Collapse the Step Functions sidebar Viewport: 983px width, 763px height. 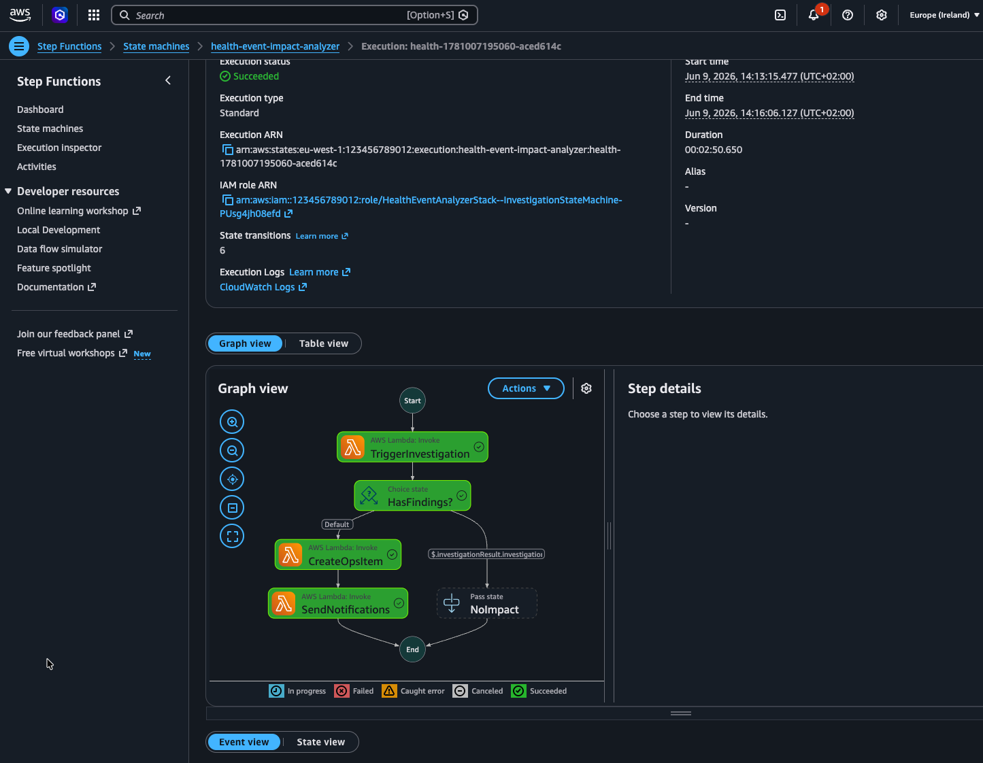(168, 80)
